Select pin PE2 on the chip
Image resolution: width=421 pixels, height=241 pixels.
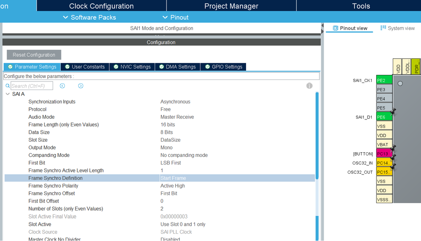point(384,80)
